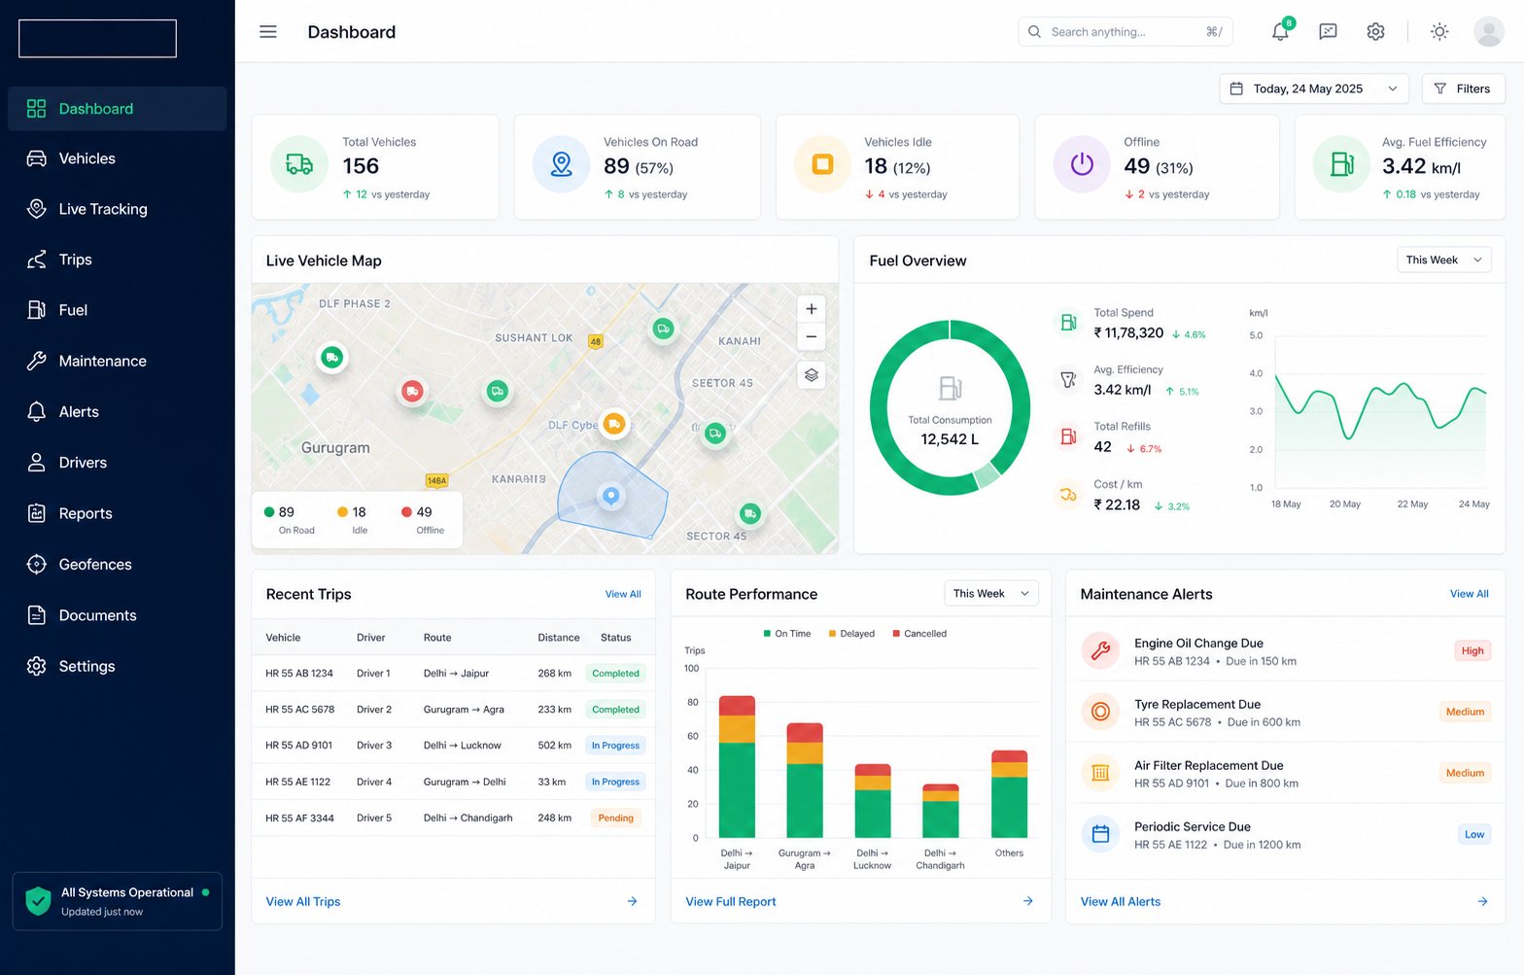Open Route Performance This Week dropdown

[991, 594]
